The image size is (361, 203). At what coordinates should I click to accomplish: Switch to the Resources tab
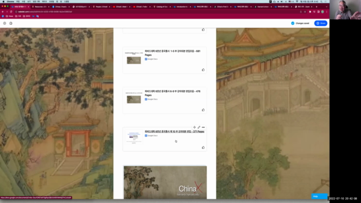40,7
